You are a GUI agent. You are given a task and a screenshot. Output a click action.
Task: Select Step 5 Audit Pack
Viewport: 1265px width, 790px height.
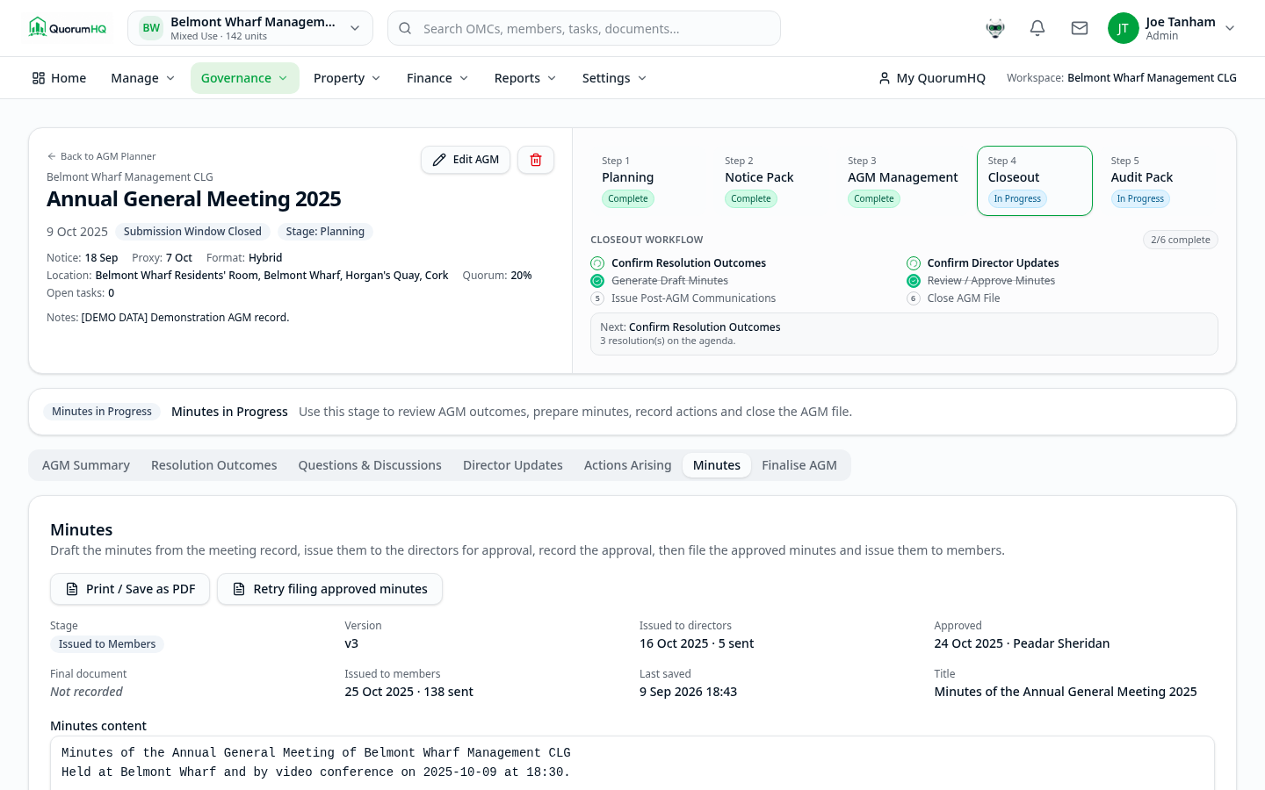[x=1157, y=181]
